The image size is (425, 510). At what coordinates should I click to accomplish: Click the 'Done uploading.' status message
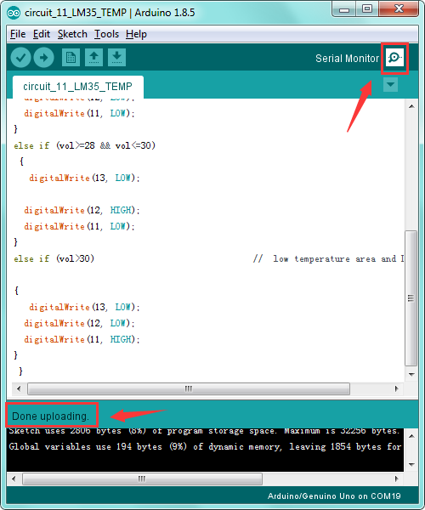point(50,416)
